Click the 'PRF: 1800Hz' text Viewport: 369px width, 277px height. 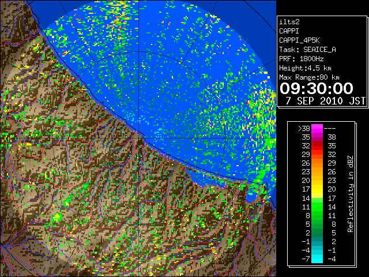(x=301, y=59)
